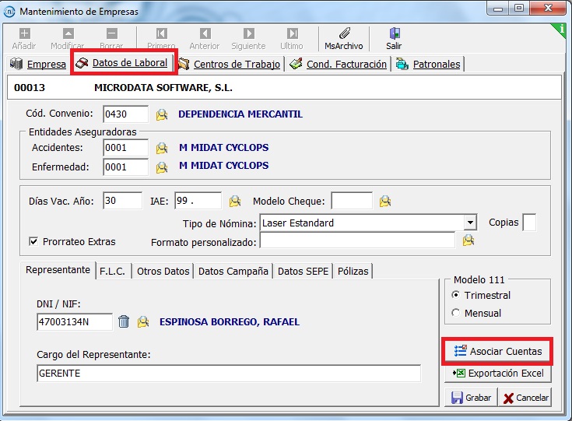Click the Accidentes code field
The image size is (572, 421).
click(125, 148)
